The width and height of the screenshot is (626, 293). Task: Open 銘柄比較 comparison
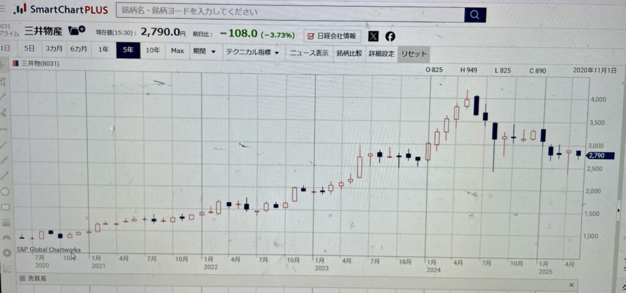click(349, 54)
